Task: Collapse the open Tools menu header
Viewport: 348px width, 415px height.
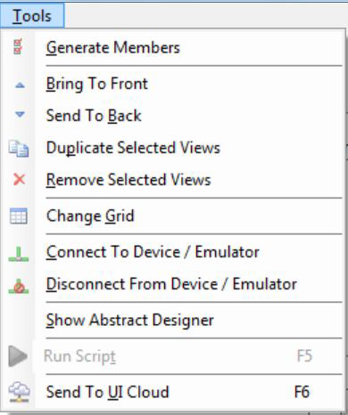Action: (32, 16)
